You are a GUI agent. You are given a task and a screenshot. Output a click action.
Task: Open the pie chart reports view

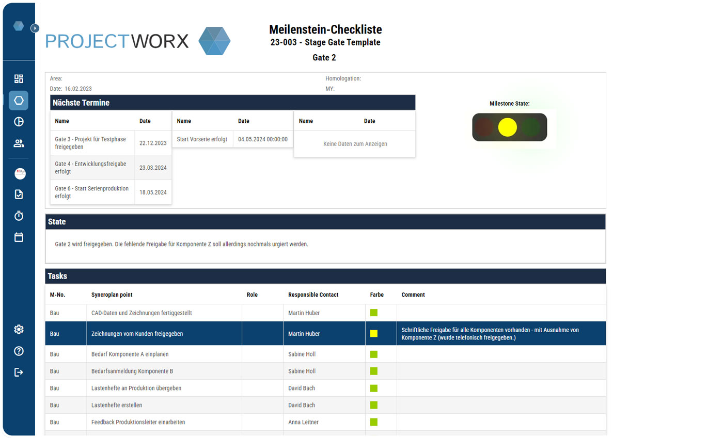click(19, 122)
